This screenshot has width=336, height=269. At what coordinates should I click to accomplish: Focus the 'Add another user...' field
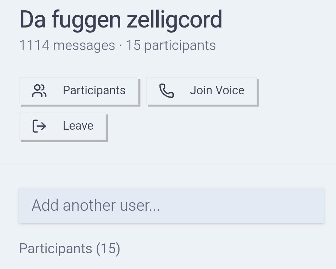click(x=172, y=206)
